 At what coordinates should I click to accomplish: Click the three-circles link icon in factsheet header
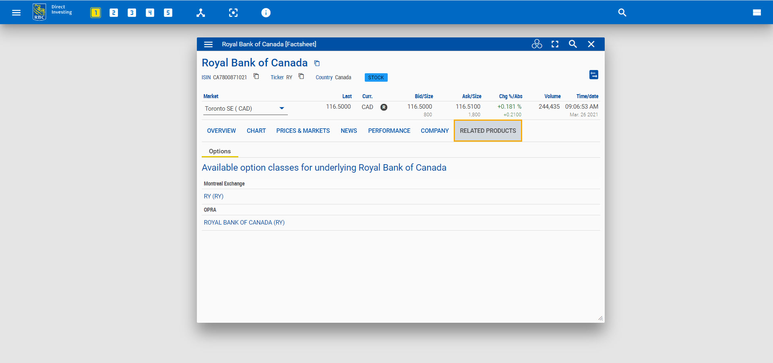point(537,44)
